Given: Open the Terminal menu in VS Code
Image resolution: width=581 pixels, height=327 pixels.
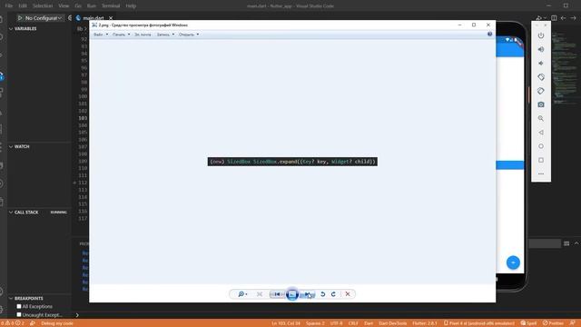Looking at the screenshot, I should [111, 6].
